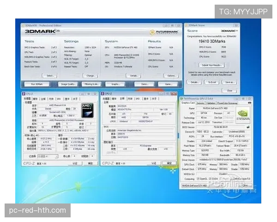Click the "Windows 7 Ultimate" OS value
This screenshot has height=222, width=277.
coord(123,67)
